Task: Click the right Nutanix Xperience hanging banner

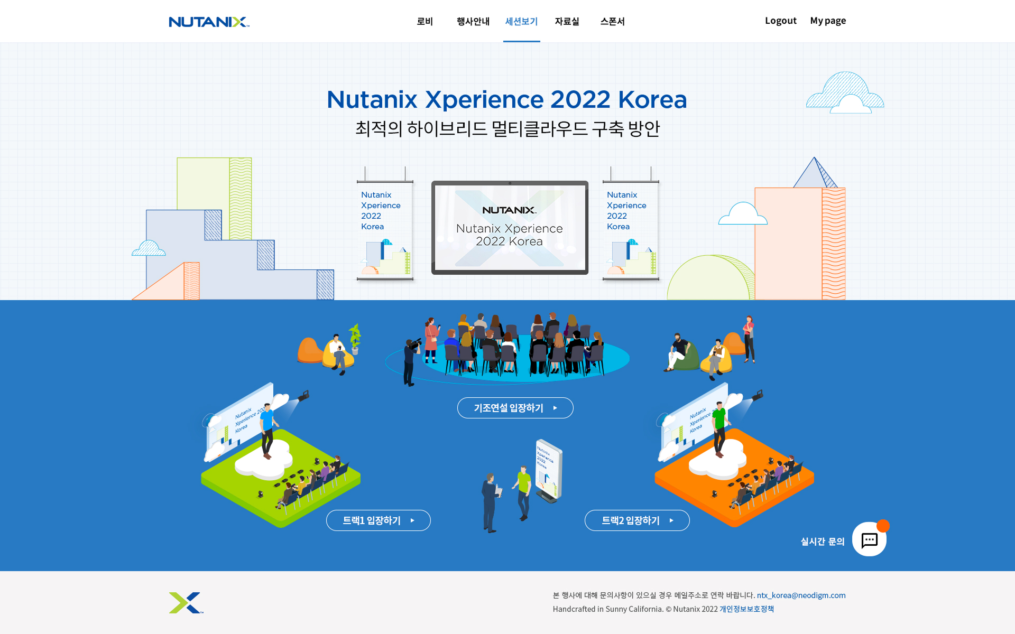Action: (x=631, y=224)
